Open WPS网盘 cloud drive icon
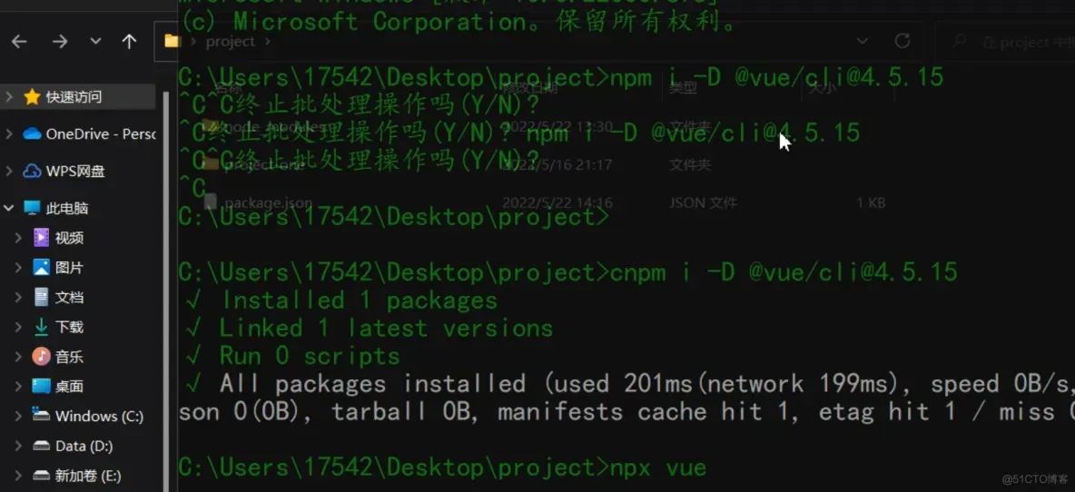Screen dimensions: 1075x492 pyautogui.click(x=33, y=171)
